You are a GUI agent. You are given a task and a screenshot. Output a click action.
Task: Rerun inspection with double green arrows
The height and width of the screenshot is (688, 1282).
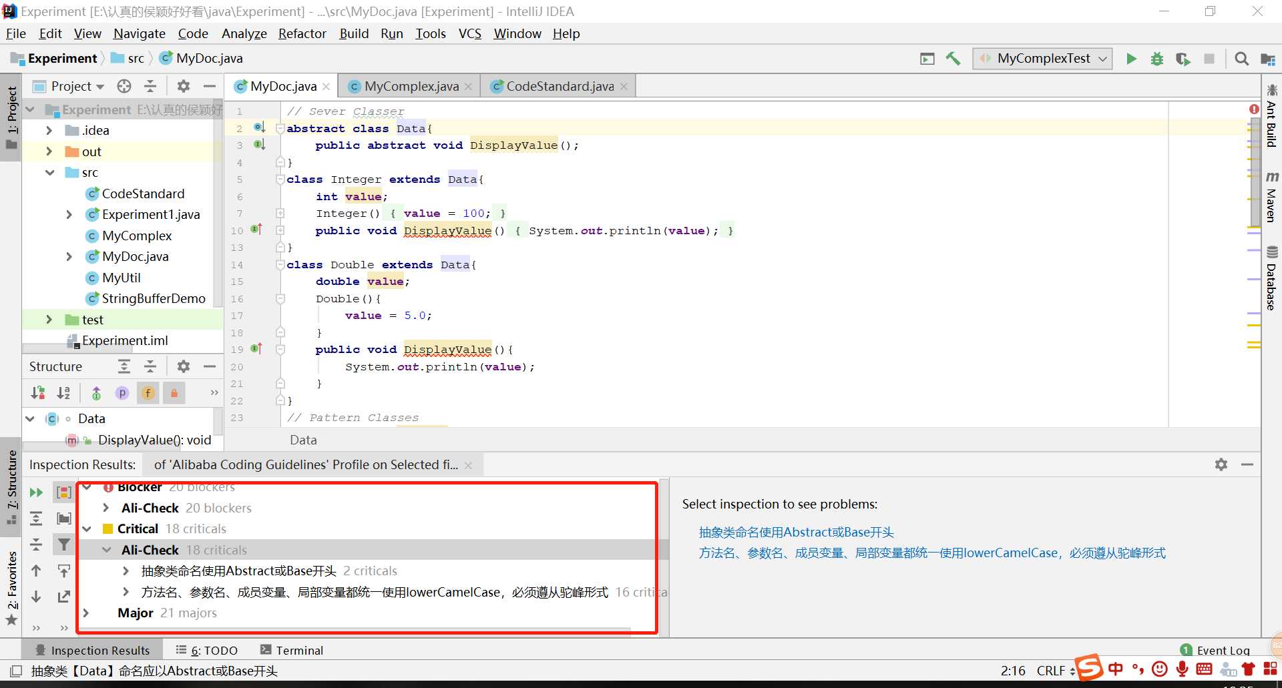tap(36, 492)
